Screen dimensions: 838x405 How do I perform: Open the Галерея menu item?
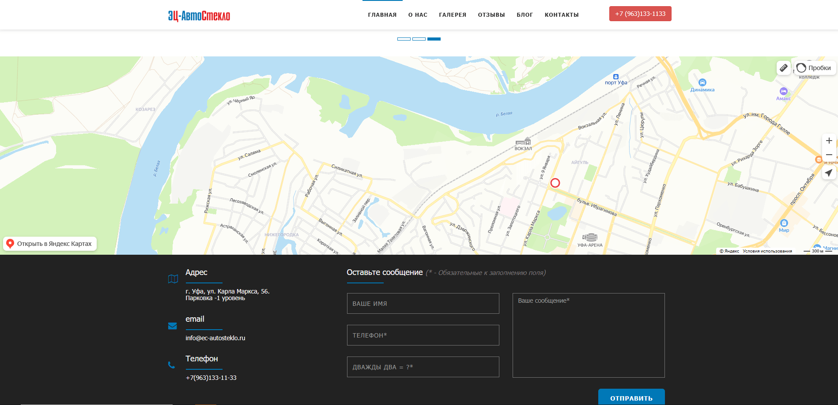point(453,15)
